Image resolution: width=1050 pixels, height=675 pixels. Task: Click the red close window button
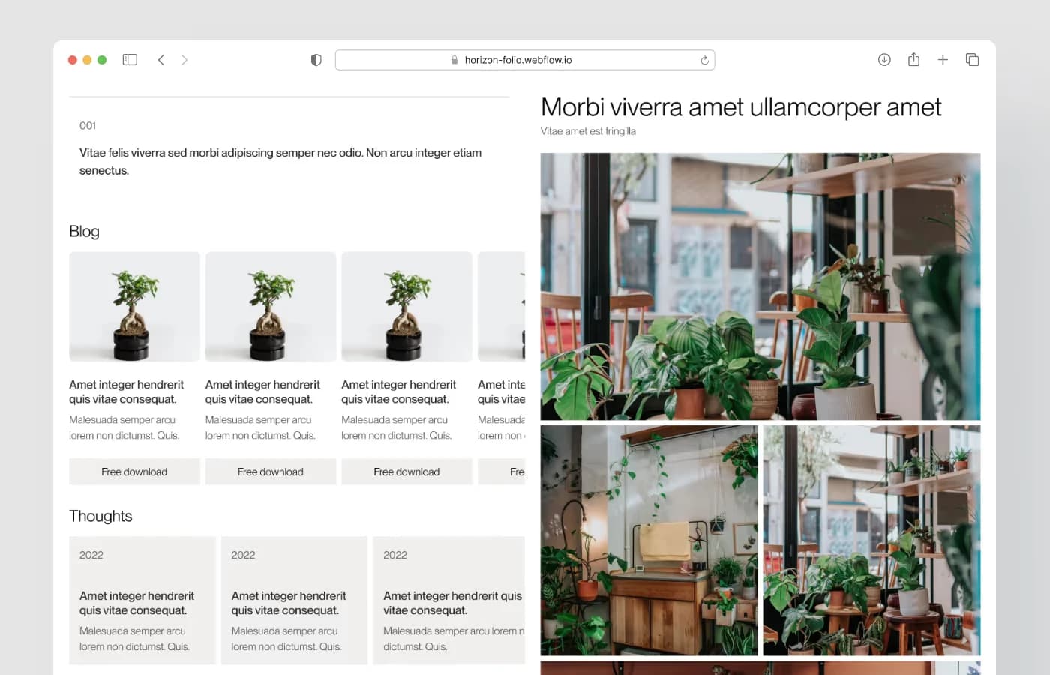[x=73, y=60]
